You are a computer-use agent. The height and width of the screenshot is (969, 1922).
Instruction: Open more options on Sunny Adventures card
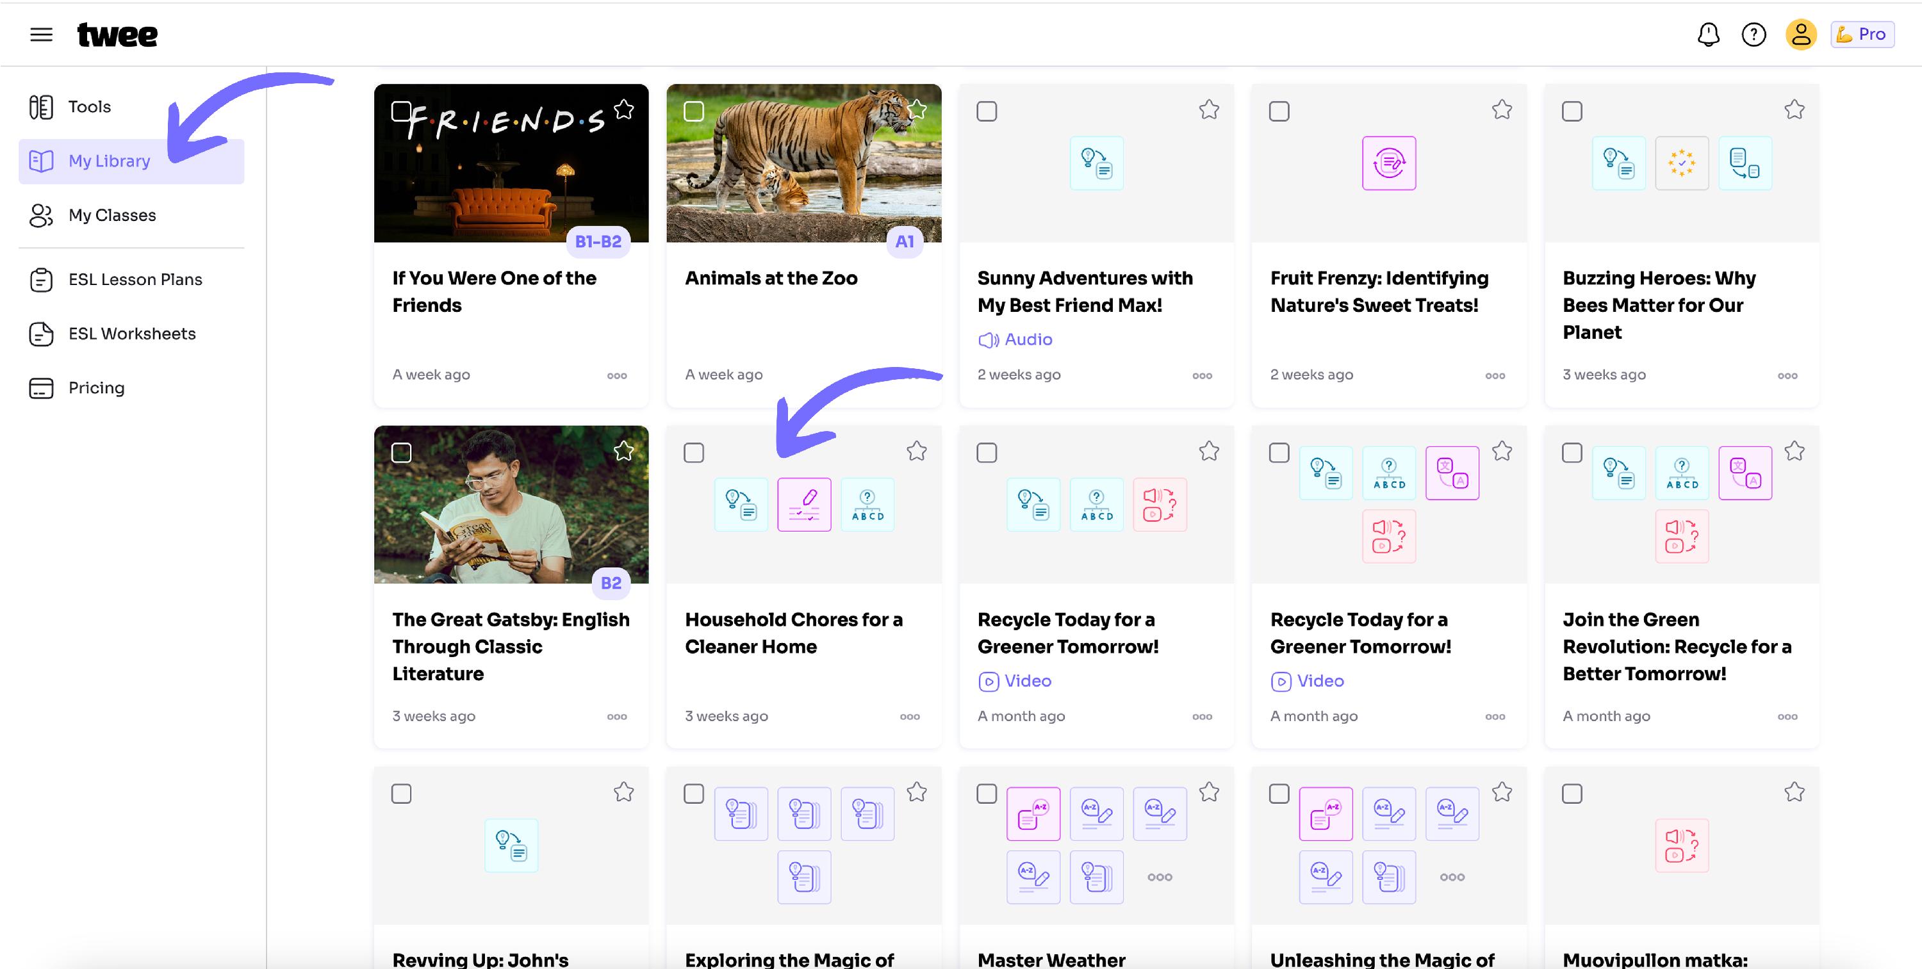1202,375
